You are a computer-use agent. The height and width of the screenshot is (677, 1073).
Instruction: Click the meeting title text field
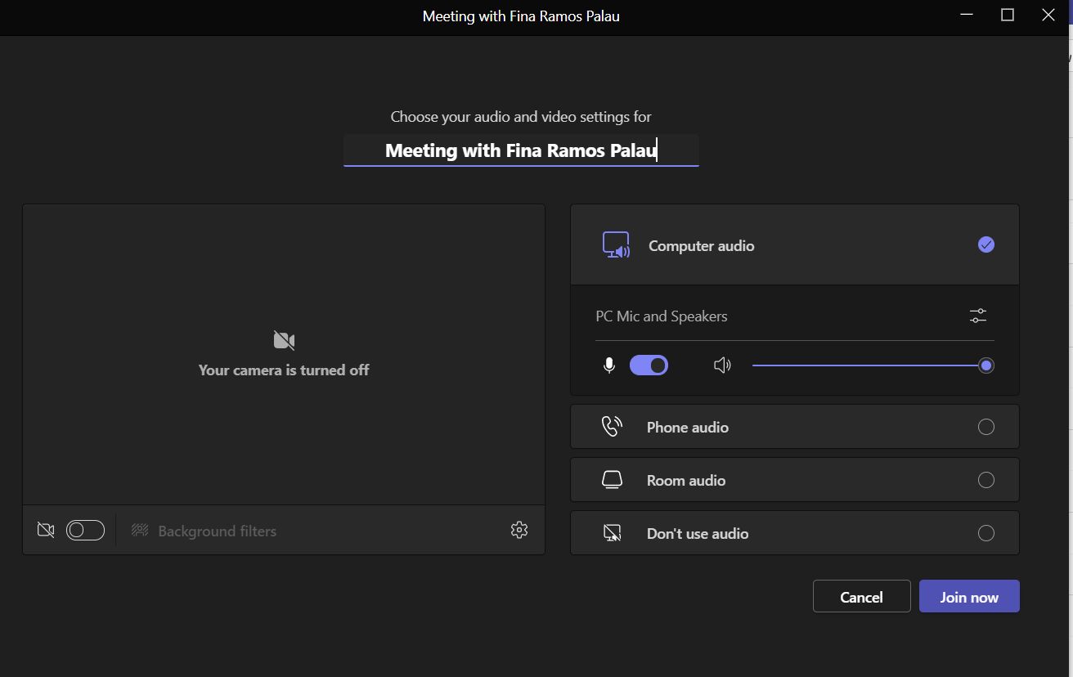(521, 150)
